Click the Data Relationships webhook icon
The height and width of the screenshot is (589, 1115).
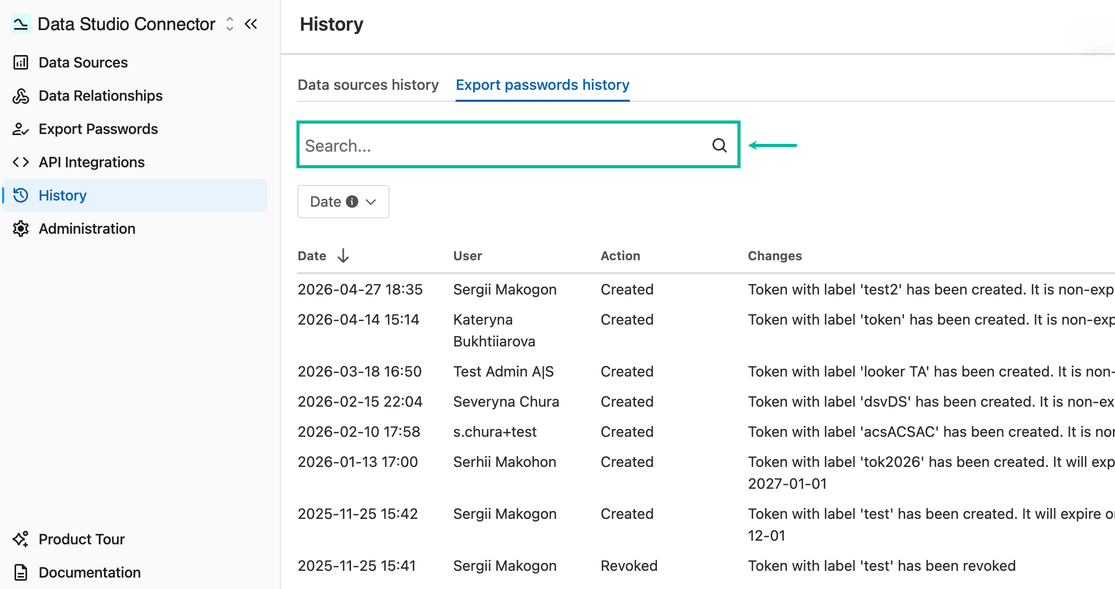(x=21, y=96)
